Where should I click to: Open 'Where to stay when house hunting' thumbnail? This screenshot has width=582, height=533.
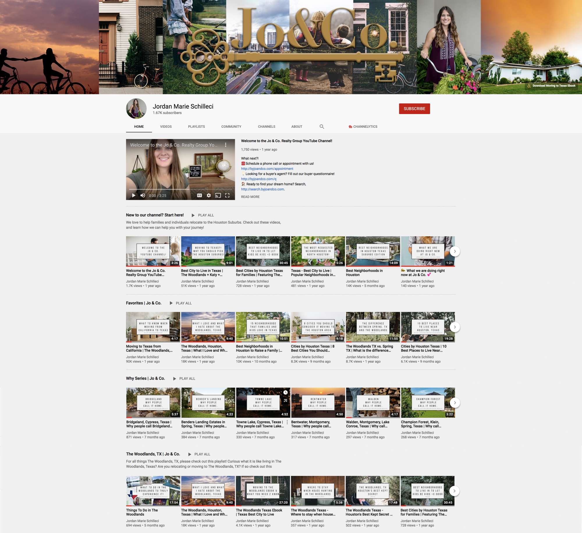click(x=318, y=491)
